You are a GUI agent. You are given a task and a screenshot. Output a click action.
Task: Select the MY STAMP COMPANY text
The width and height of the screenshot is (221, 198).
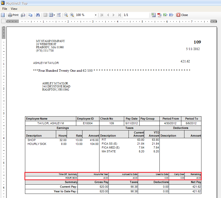pos(50,41)
